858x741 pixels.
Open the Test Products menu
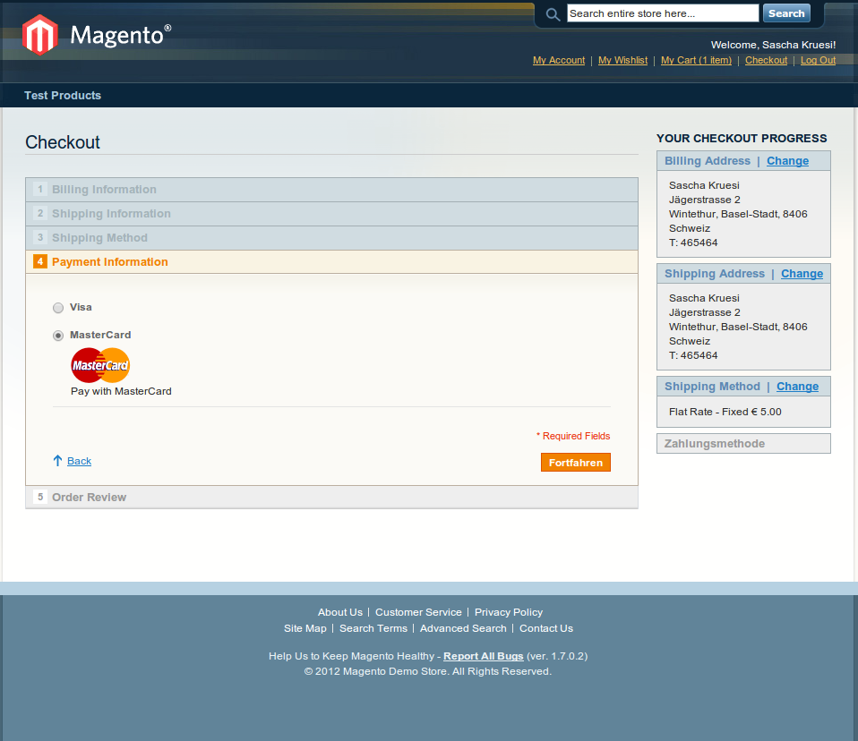63,96
